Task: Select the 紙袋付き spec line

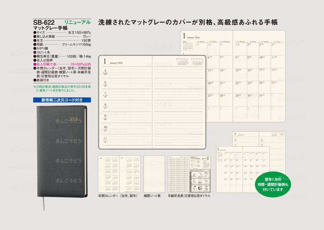Action: pyautogui.click(x=41, y=80)
